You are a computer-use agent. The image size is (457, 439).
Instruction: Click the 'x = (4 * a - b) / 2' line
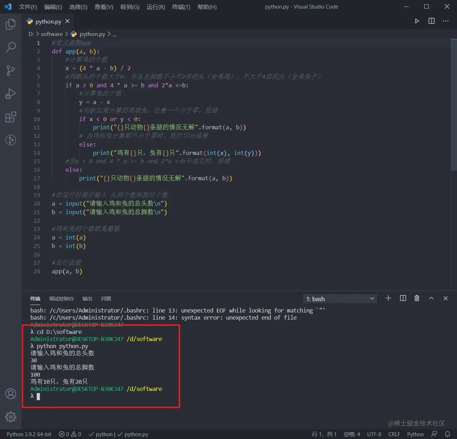(98, 68)
